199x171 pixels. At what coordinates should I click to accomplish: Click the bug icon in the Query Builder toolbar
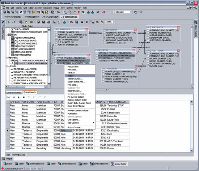[38, 22]
